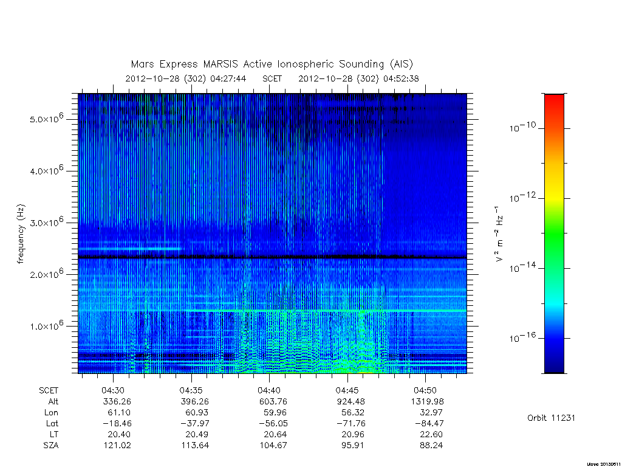Click time tick label '04:30'

114,391
